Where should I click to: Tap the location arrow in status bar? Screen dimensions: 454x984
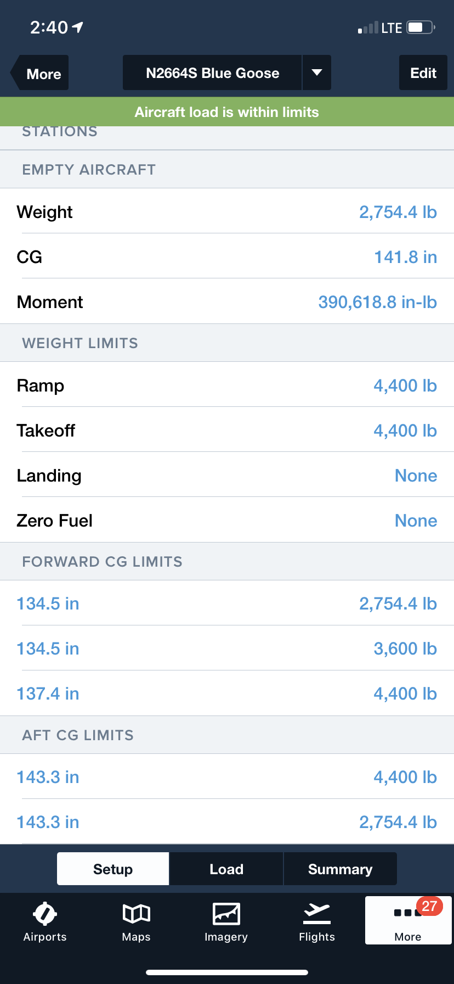pyautogui.click(x=78, y=27)
